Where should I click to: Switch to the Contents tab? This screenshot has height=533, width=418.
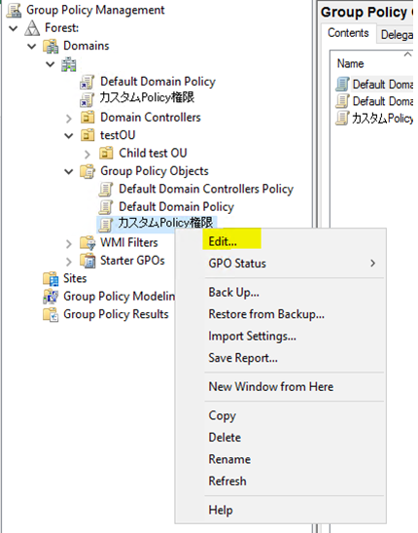click(348, 33)
